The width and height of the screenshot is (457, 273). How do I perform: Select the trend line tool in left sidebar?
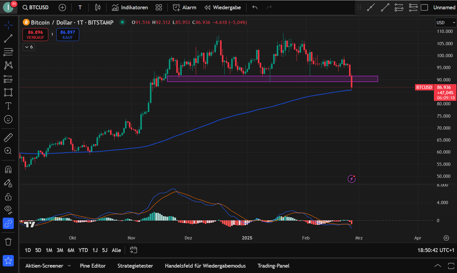coord(8,39)
